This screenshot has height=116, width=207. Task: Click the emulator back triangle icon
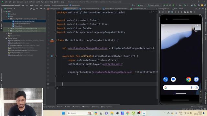pyautogui.click(x=175, y=12)
